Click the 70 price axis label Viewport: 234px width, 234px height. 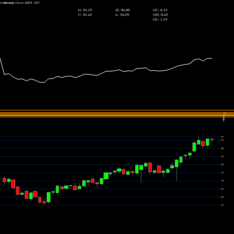pyautogui.click(x=222, y=181)
